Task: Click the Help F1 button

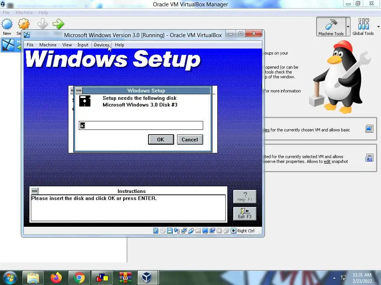Action: point(245,197)
